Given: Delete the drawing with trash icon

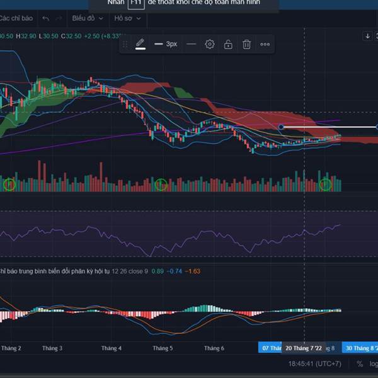Looking at the screenshot, I should (246, 44).
